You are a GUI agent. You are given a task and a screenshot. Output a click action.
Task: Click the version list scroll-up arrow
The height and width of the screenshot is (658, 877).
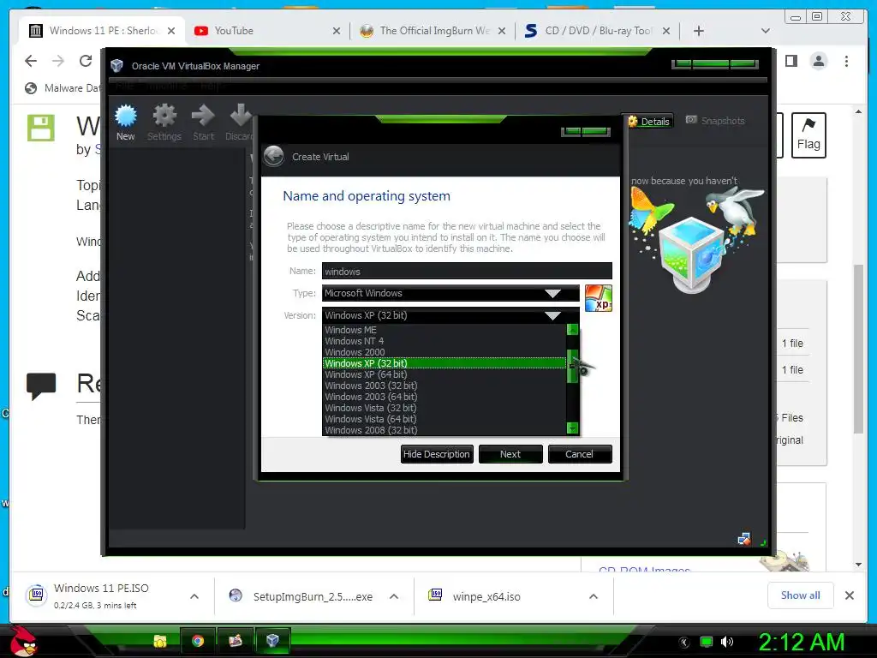point(572,330)
